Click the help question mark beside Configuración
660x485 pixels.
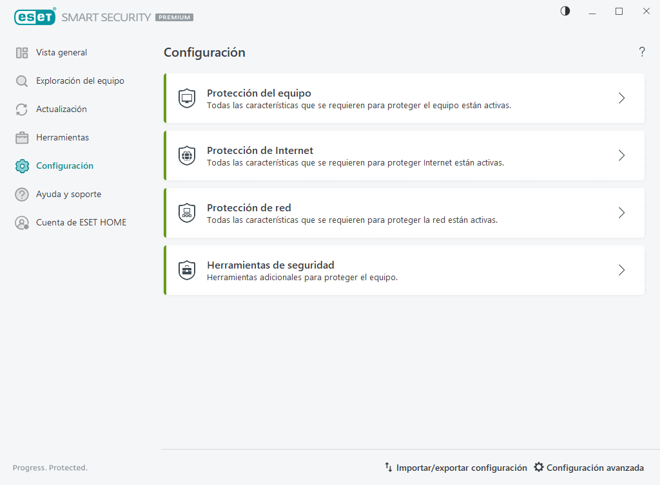coord(642,52)
